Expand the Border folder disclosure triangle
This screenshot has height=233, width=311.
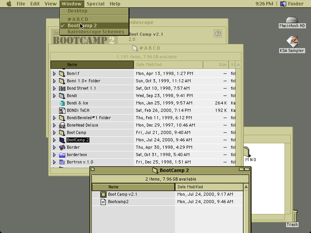(54, 148)
